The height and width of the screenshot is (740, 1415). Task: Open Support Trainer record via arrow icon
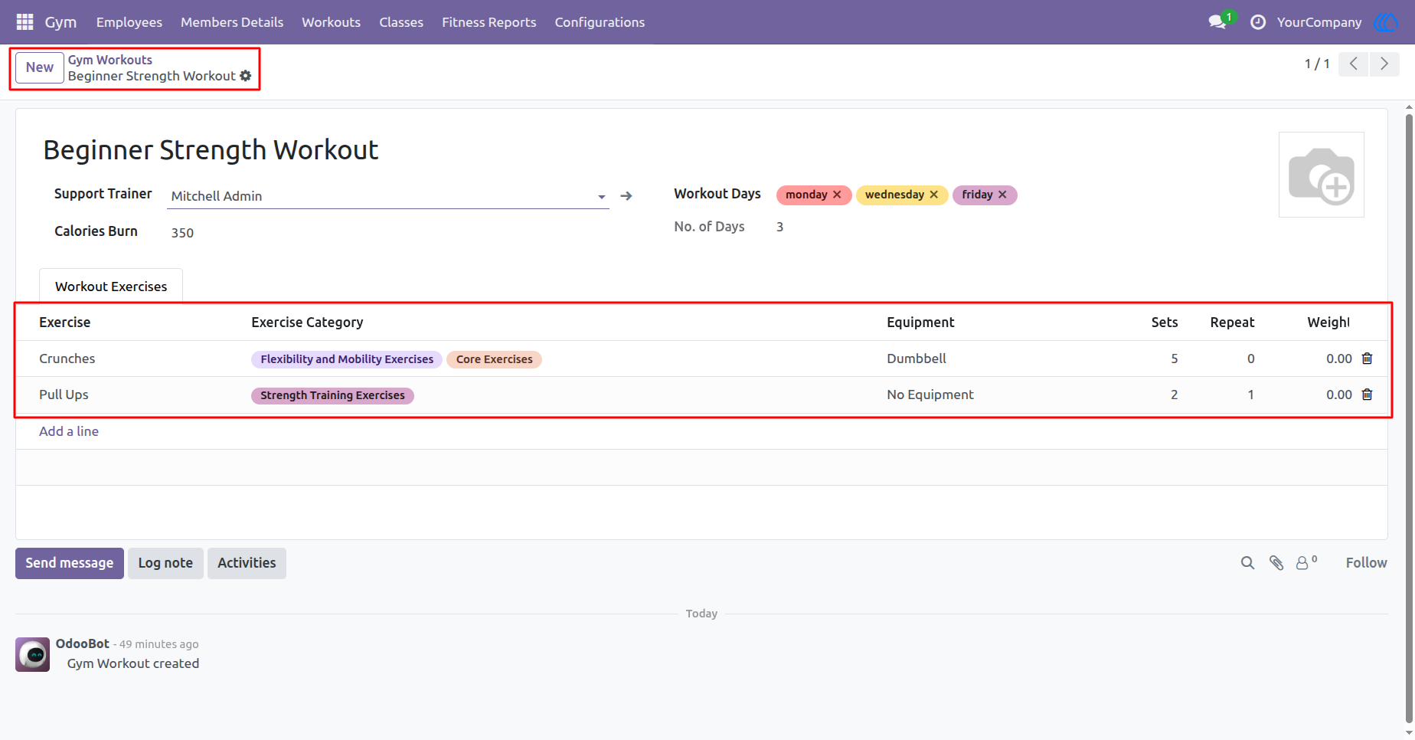pos(626,196)
